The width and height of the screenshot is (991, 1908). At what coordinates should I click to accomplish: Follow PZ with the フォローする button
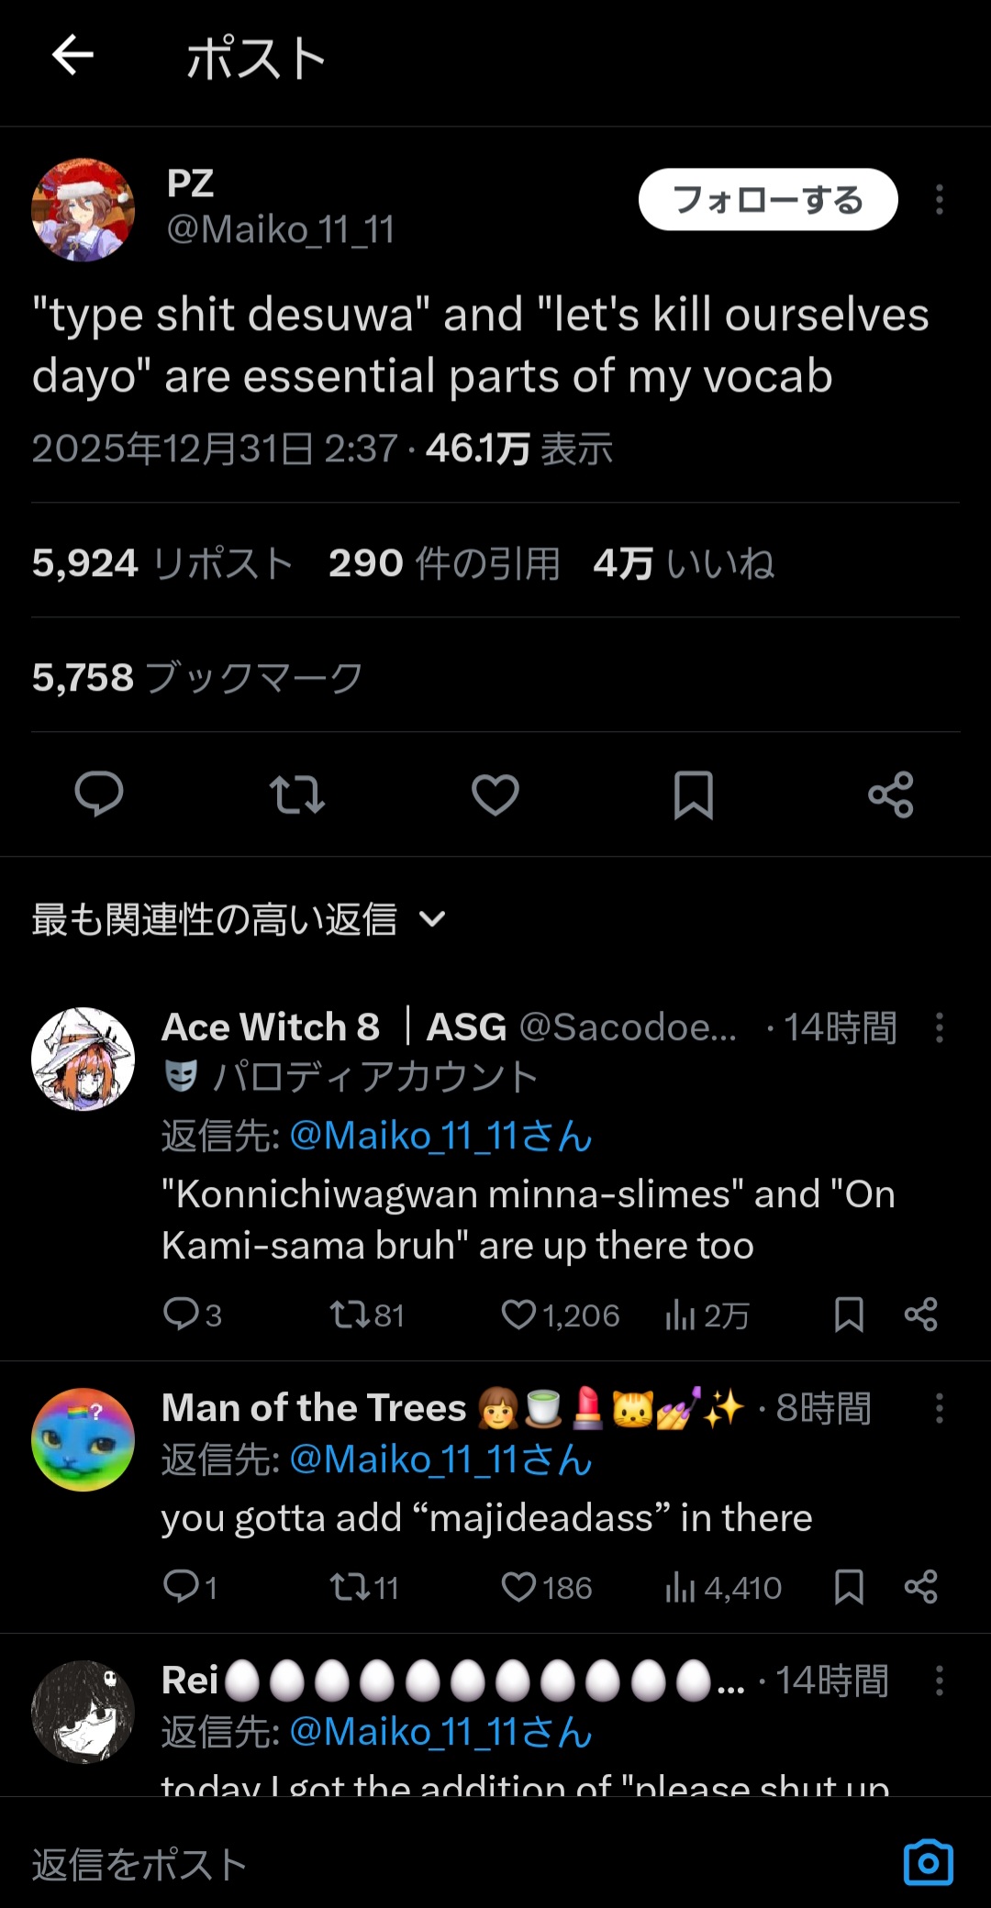coord(767,200)
